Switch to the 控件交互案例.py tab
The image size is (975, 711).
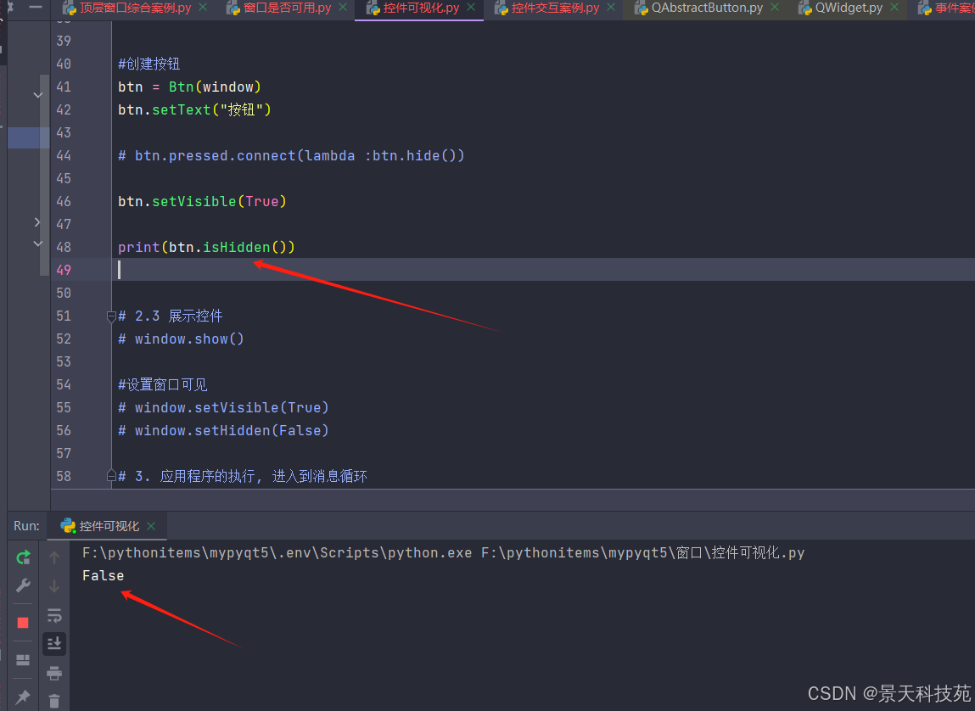click(555, 8)
